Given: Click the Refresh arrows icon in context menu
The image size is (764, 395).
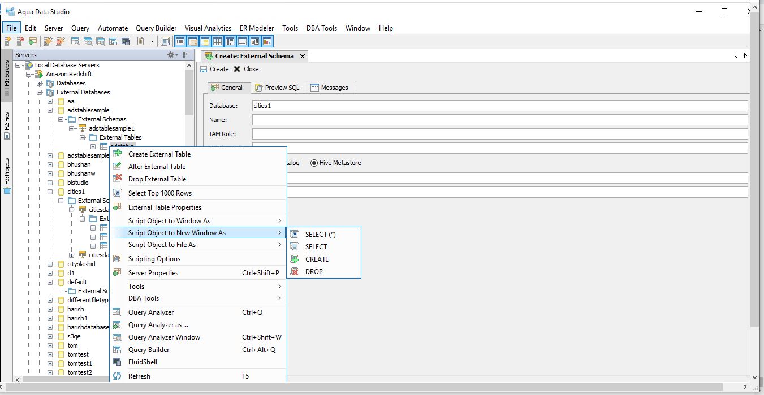Looking at the screenshot, I should pos(117,376).
